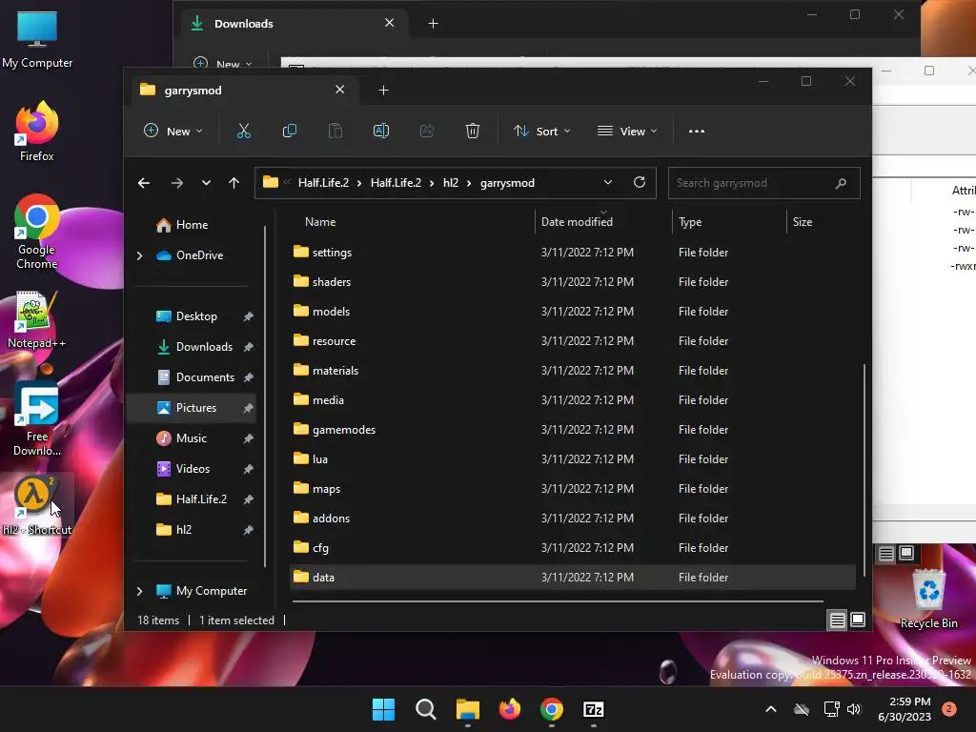Open the Windows Start menu

click(x=383, y=709)
